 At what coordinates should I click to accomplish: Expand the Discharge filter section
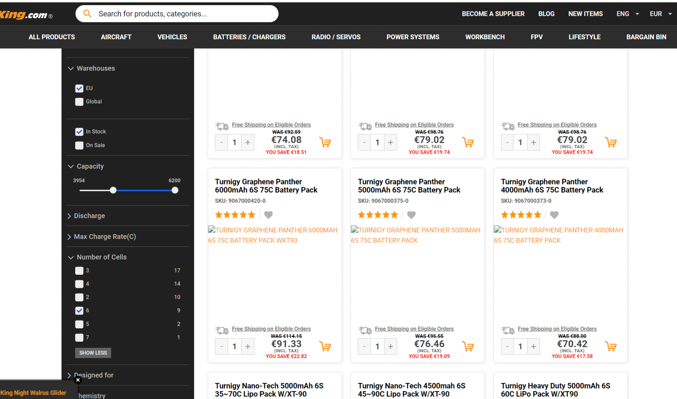86,216
